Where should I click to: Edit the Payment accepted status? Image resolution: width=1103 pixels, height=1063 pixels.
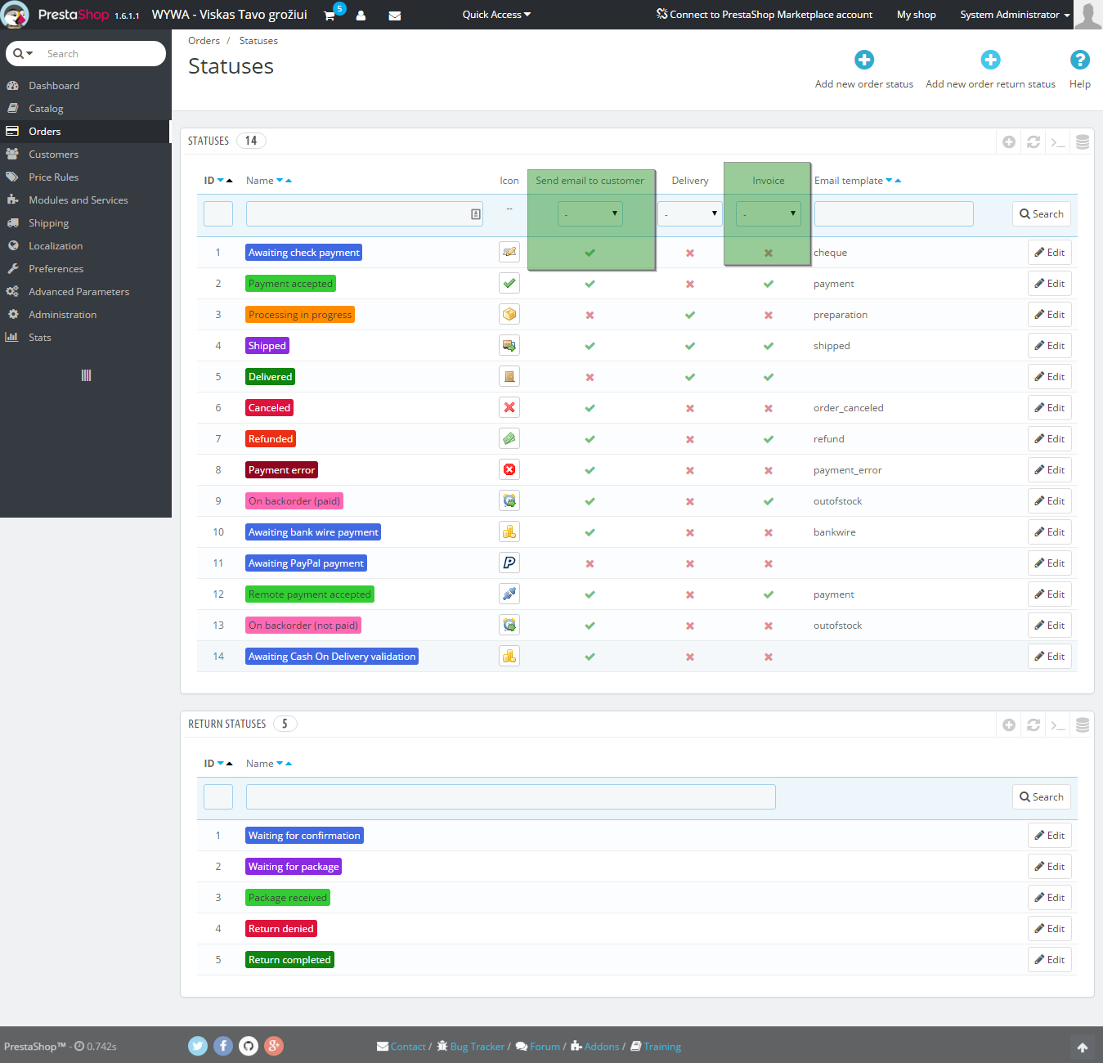click(1049, 284)
